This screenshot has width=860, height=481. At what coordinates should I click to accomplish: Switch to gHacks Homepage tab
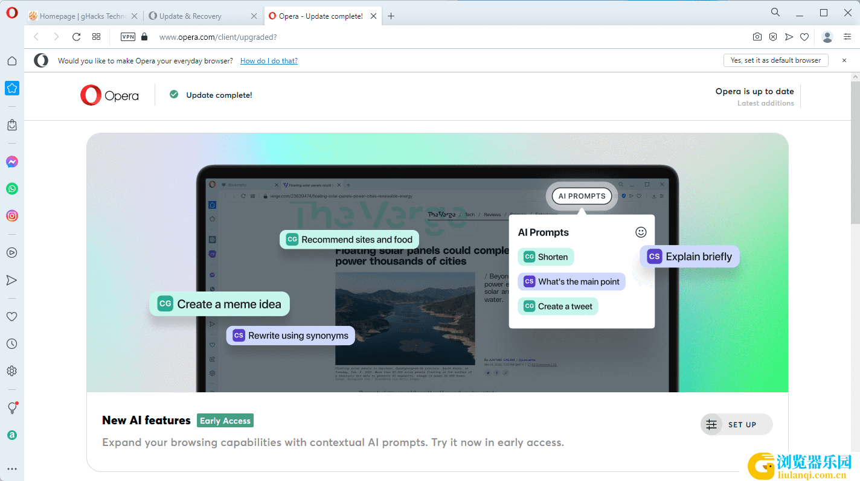(82, 16)
